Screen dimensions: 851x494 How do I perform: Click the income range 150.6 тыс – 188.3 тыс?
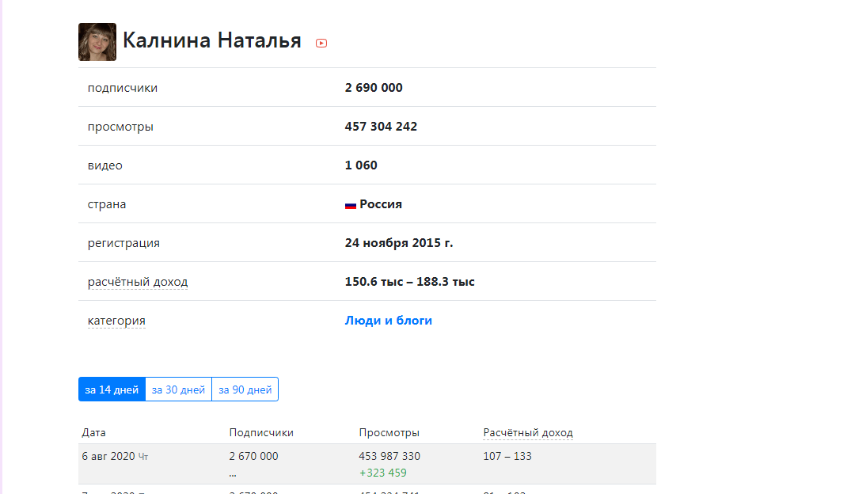pyautogui.click(x=409, y=282)
